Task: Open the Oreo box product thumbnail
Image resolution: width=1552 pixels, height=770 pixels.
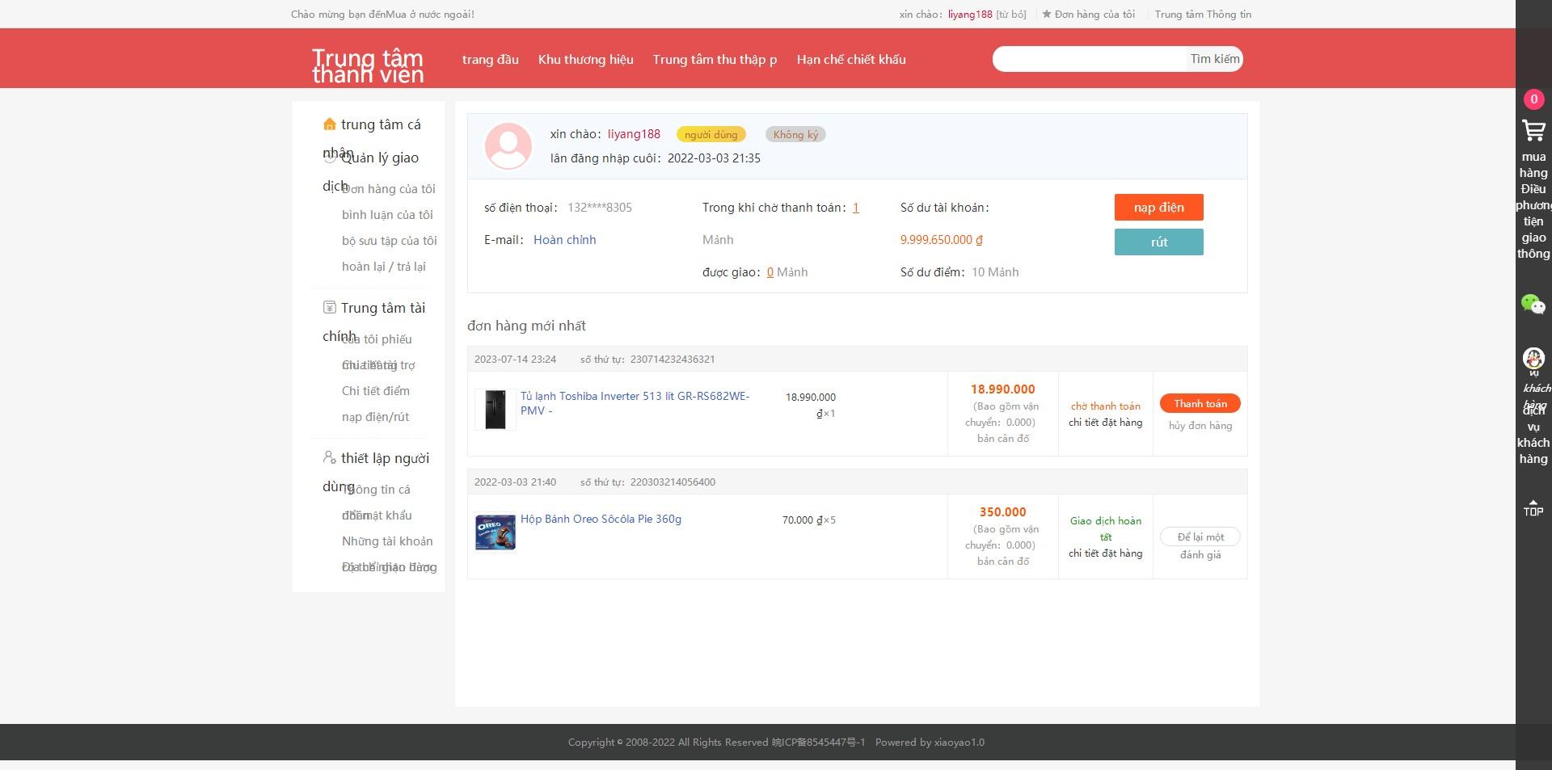Action: pyautogui.click(x=495, y=532)
